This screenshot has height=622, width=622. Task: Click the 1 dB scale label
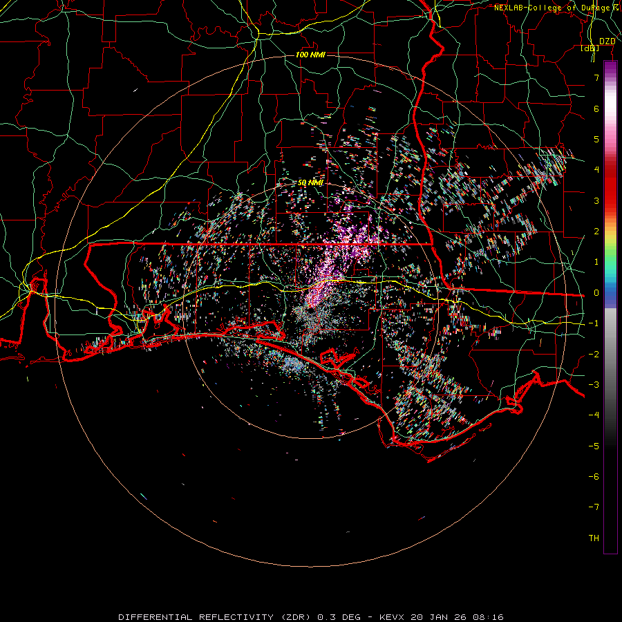pyautogui.click(x=596, y=262)
